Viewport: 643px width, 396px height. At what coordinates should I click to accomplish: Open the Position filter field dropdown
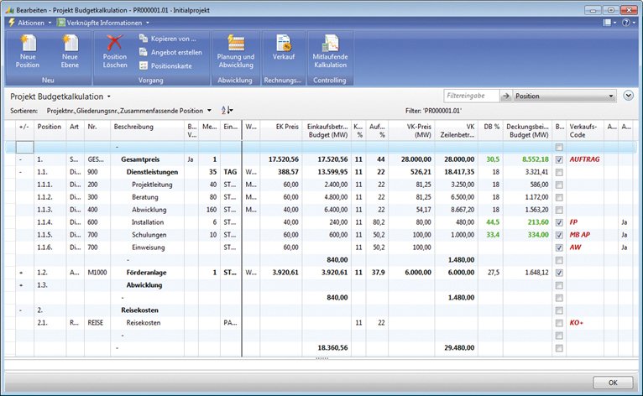610,96
